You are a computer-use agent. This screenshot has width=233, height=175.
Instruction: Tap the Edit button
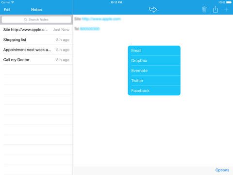[x=7, y=10]
